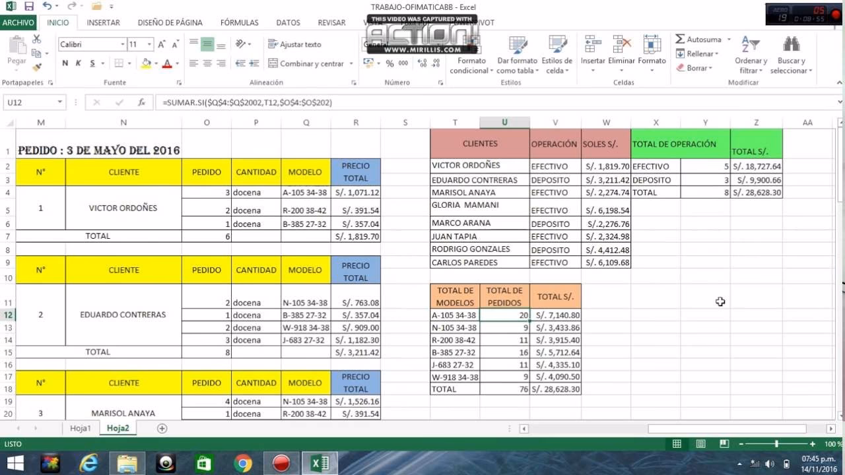This screenshot has height=475, width=845.
Task: Add a new sheet with plus icon
Action: (x=162, y=428)
